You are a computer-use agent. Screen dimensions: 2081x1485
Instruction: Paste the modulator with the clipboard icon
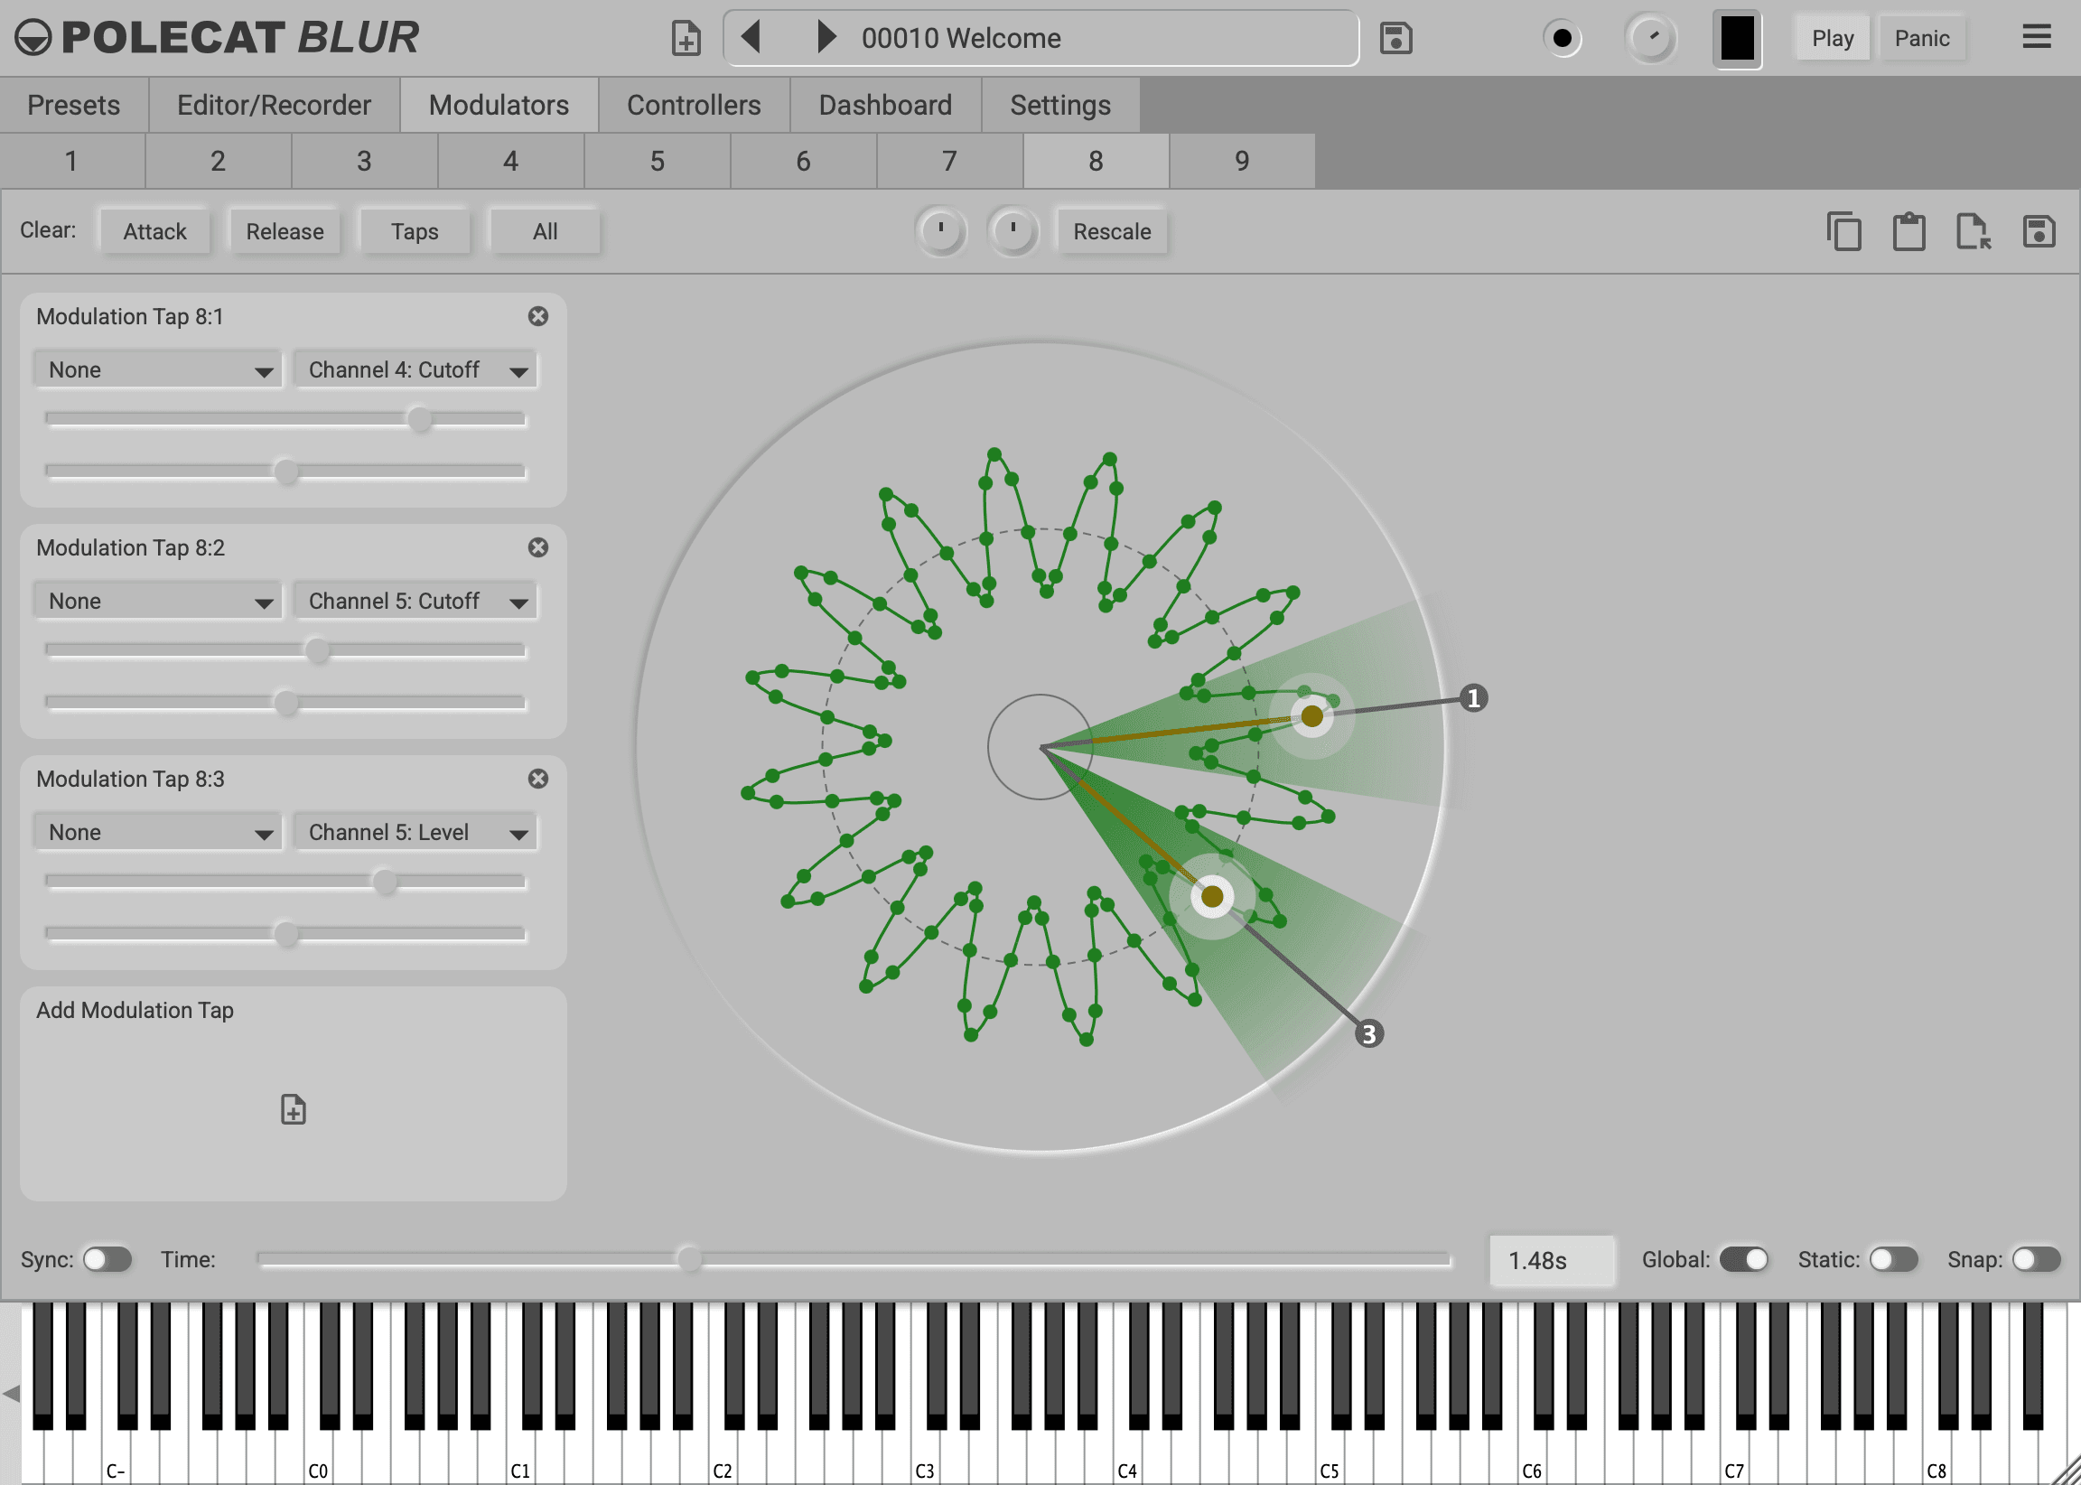tap(1908, 231)
